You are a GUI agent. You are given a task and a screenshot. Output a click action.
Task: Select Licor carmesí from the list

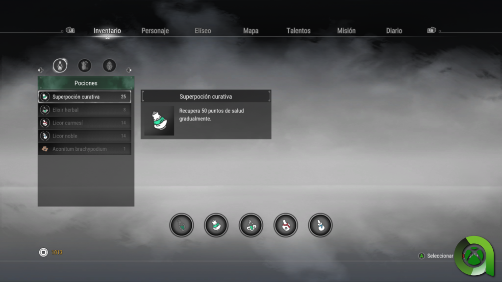(x=85, y=123)
